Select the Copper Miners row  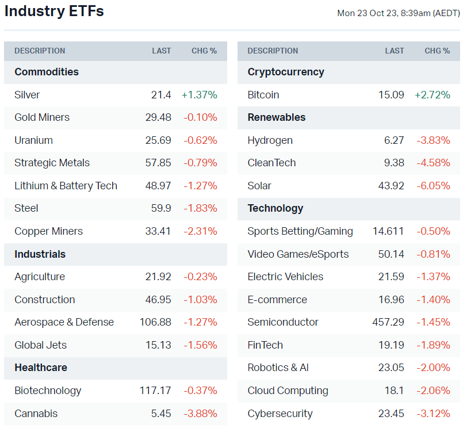click(x=48, y=231)
